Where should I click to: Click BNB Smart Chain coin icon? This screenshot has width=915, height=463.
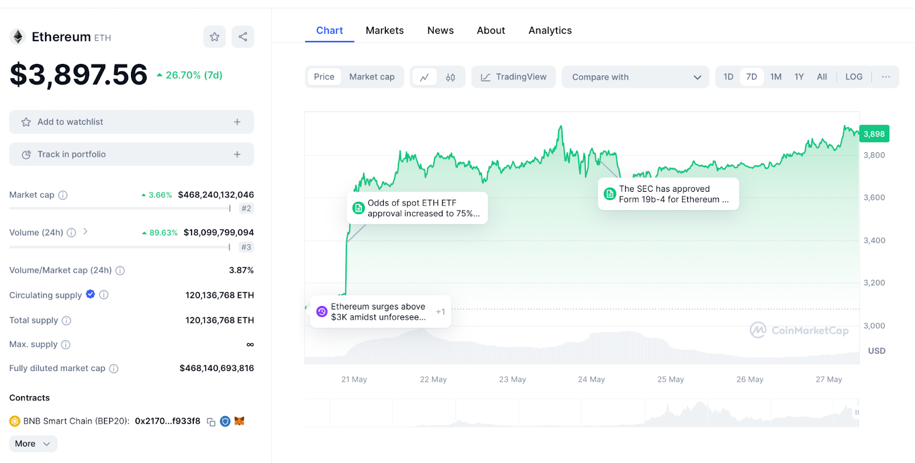15,421
